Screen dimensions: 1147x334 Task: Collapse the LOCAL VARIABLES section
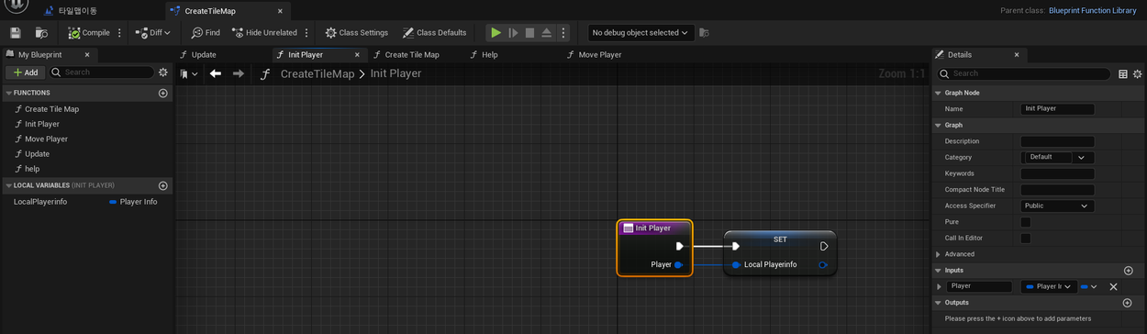8,185
